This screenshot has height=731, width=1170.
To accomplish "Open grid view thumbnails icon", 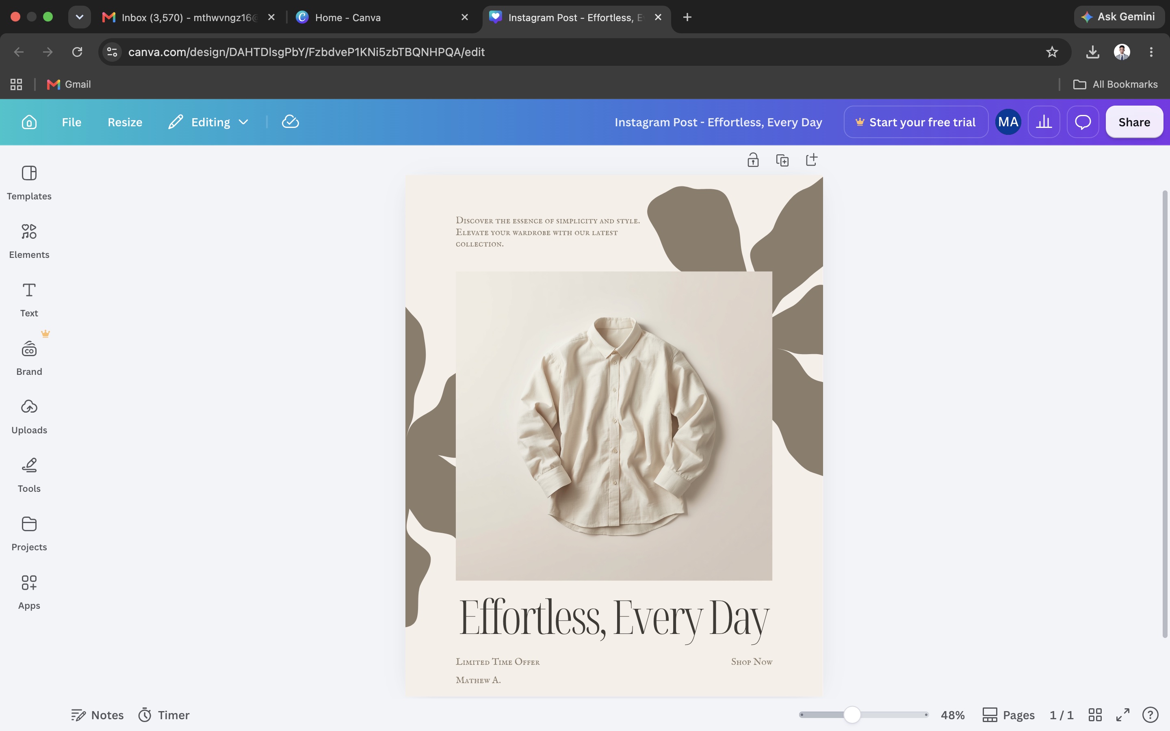I will (x=1095, y=715).
